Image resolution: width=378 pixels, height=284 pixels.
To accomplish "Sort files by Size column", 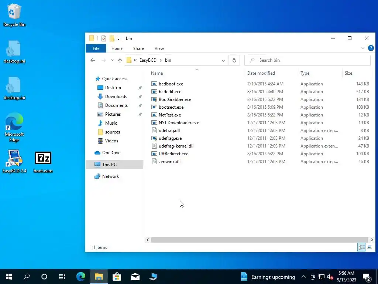I will coord(357,73).
